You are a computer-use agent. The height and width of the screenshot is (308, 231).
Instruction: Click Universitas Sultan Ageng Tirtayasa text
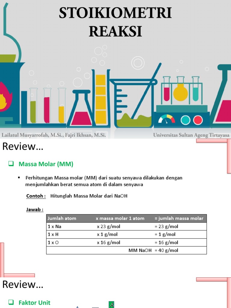[x=191, y=135]
